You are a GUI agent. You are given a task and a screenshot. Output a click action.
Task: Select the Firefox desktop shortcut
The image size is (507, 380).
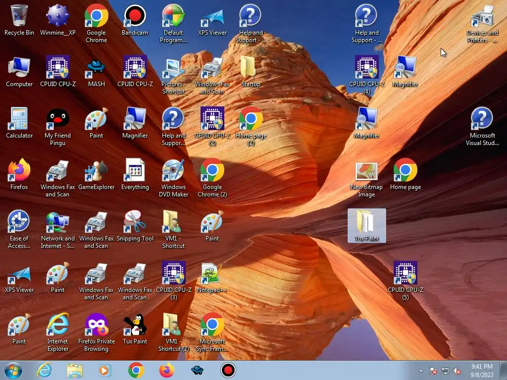tap(19, 174)
